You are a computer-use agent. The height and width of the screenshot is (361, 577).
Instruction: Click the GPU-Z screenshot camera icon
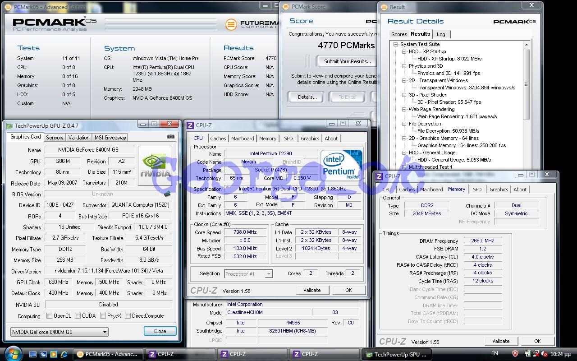pyautogui.click(x=170, y=137)
